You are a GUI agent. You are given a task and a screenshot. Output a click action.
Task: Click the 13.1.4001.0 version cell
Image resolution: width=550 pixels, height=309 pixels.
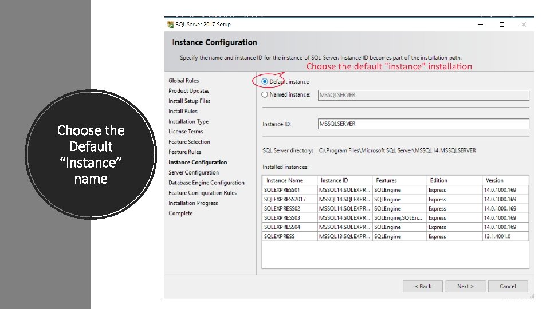pyautogui.click(x=506, y=236)
